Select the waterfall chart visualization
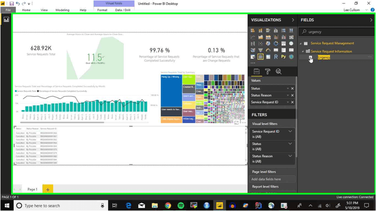This screenshot has width=377, height=211. pos(253,43)
